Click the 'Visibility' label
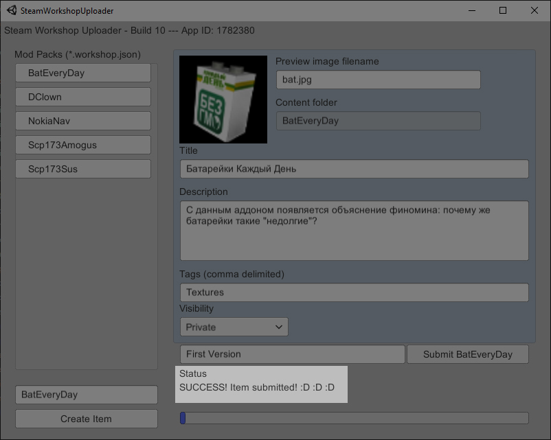 coord(196,309)
